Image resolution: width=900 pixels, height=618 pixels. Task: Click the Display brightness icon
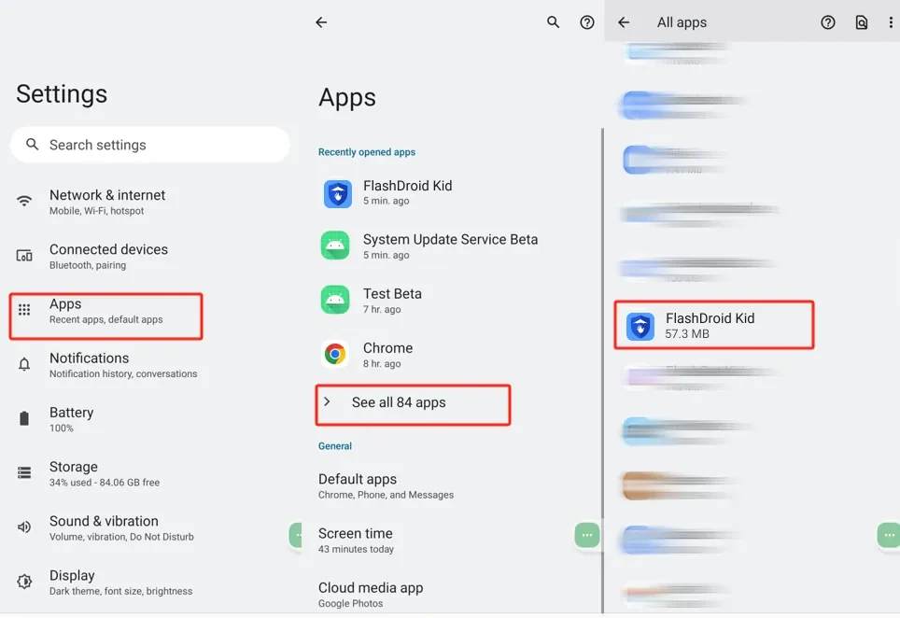(x=24, y=582)
